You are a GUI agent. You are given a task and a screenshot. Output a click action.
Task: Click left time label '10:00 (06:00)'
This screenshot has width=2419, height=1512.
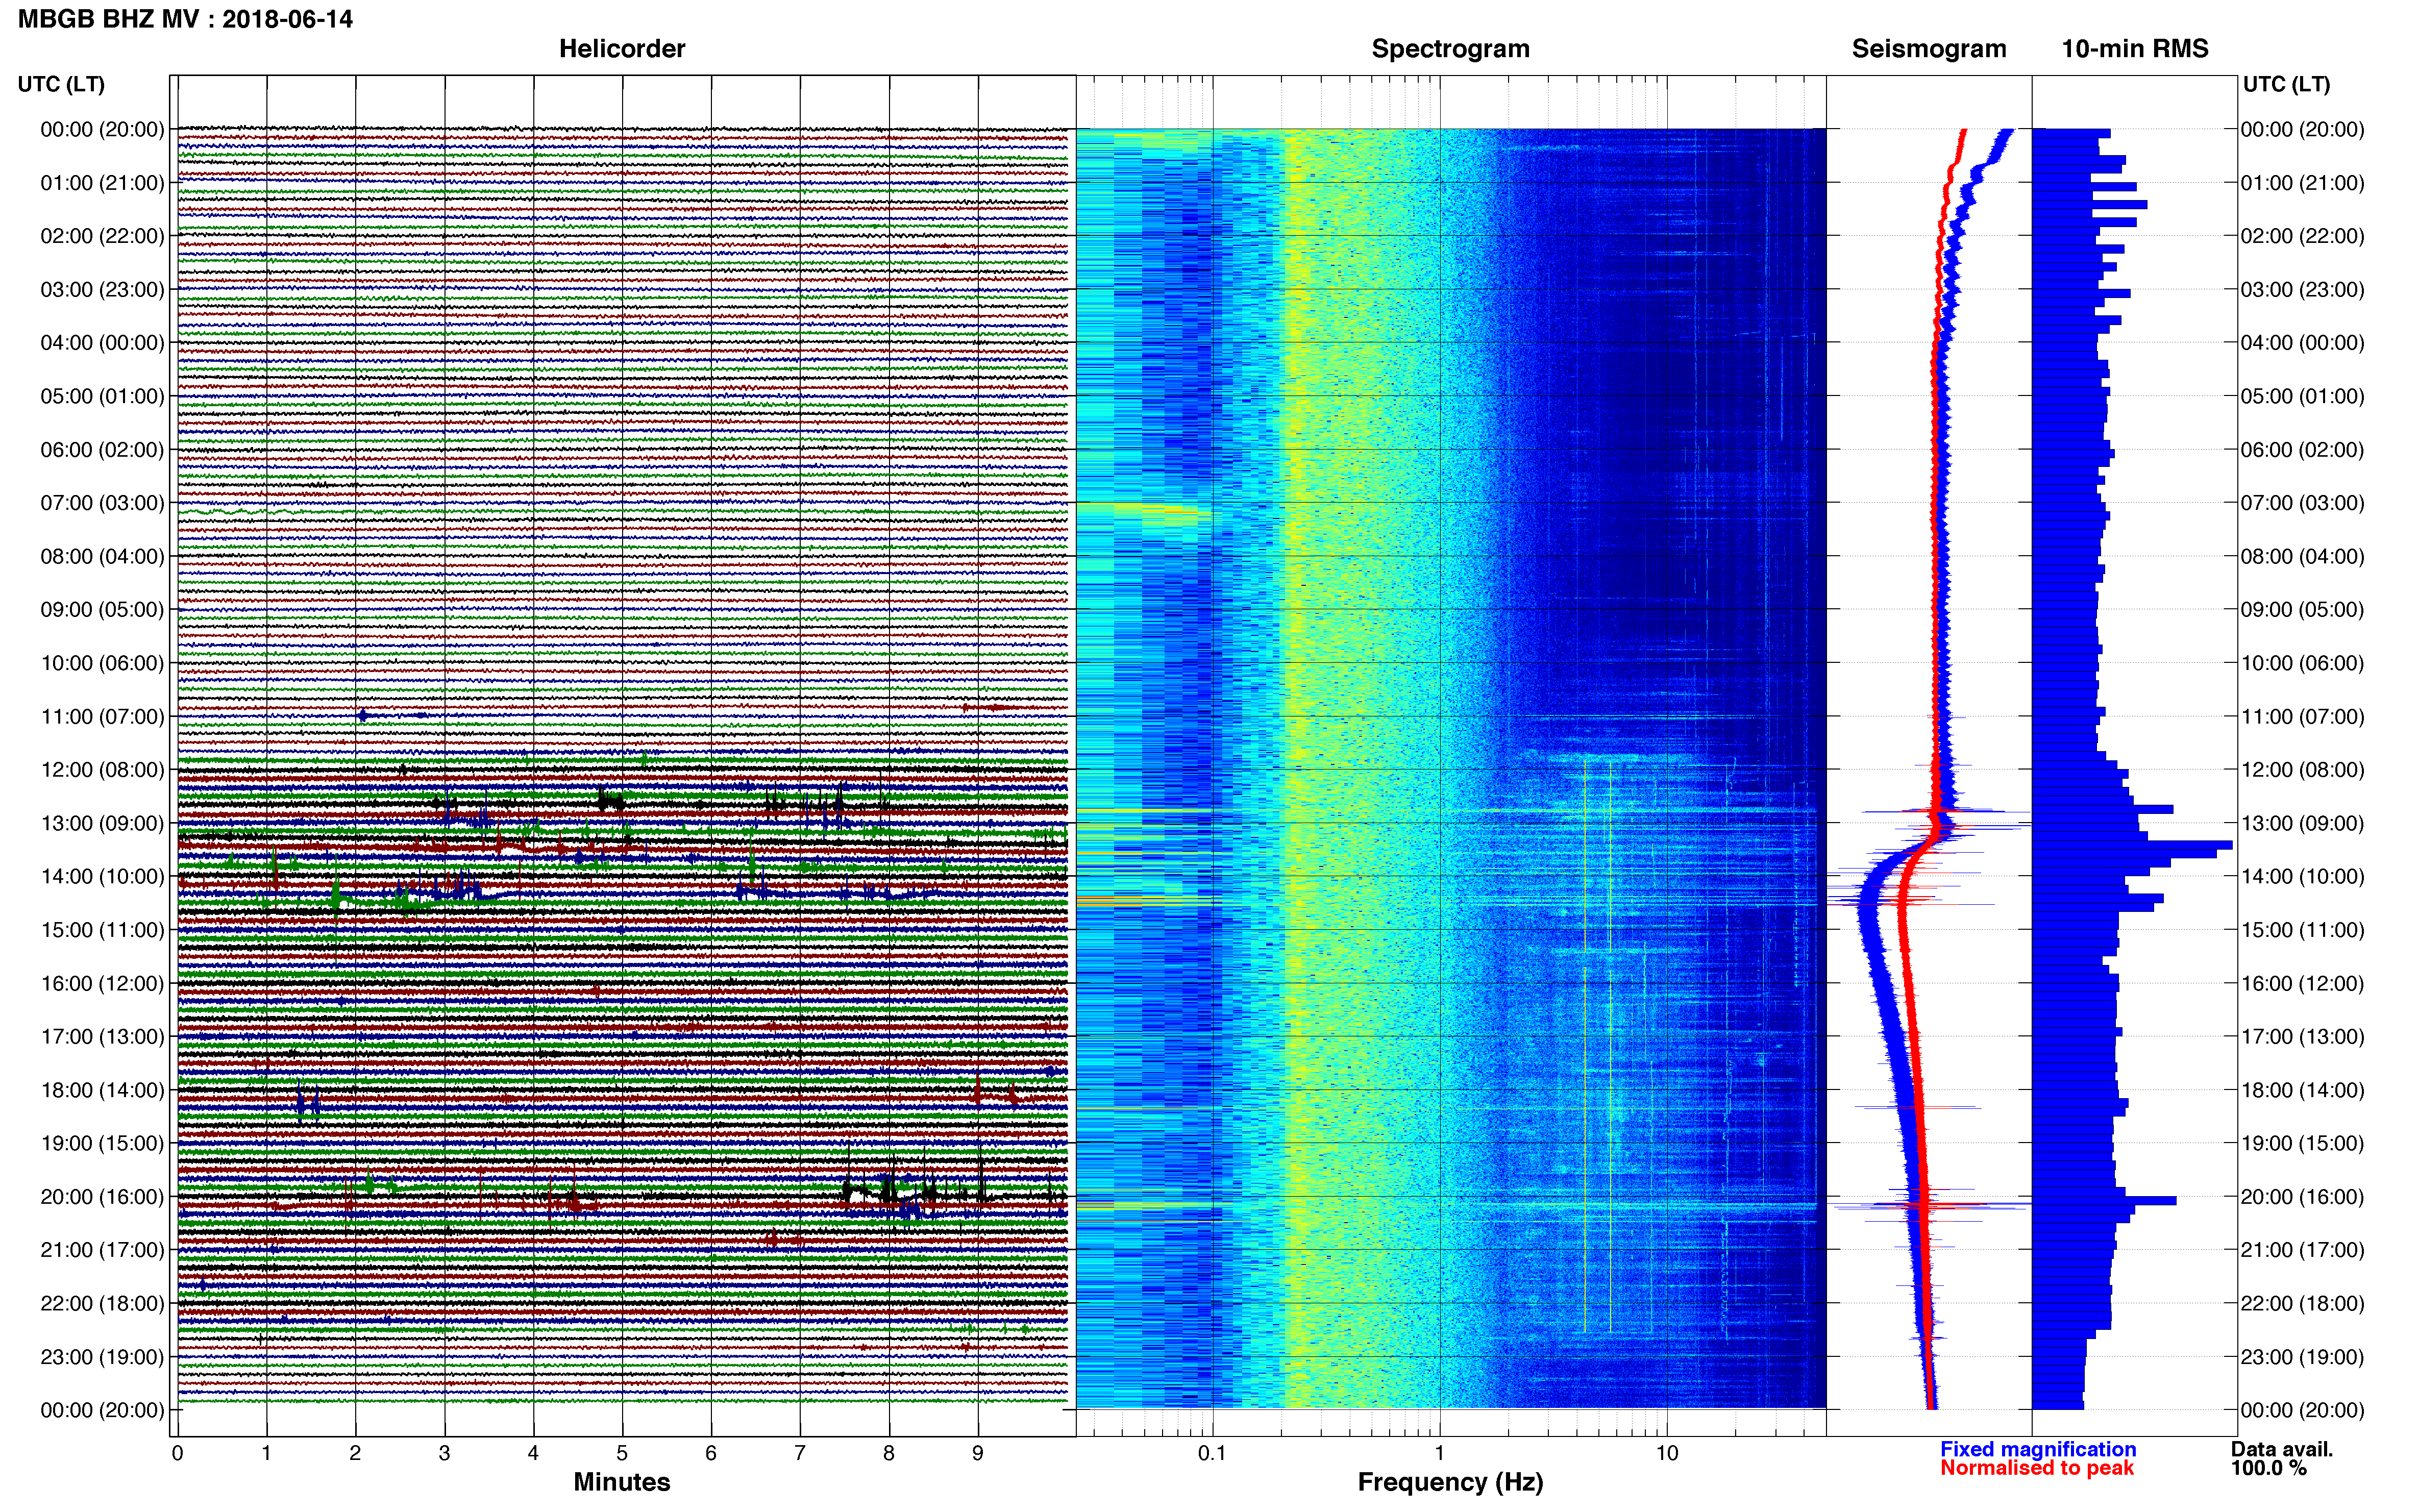point(102,663)
